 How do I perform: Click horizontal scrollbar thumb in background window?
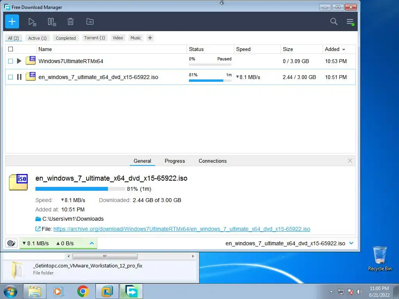tap(105, 256)
